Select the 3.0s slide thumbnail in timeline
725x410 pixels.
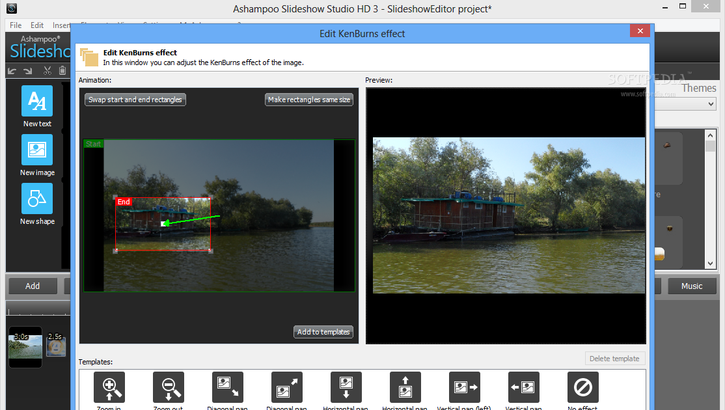(x=25, y=347)
